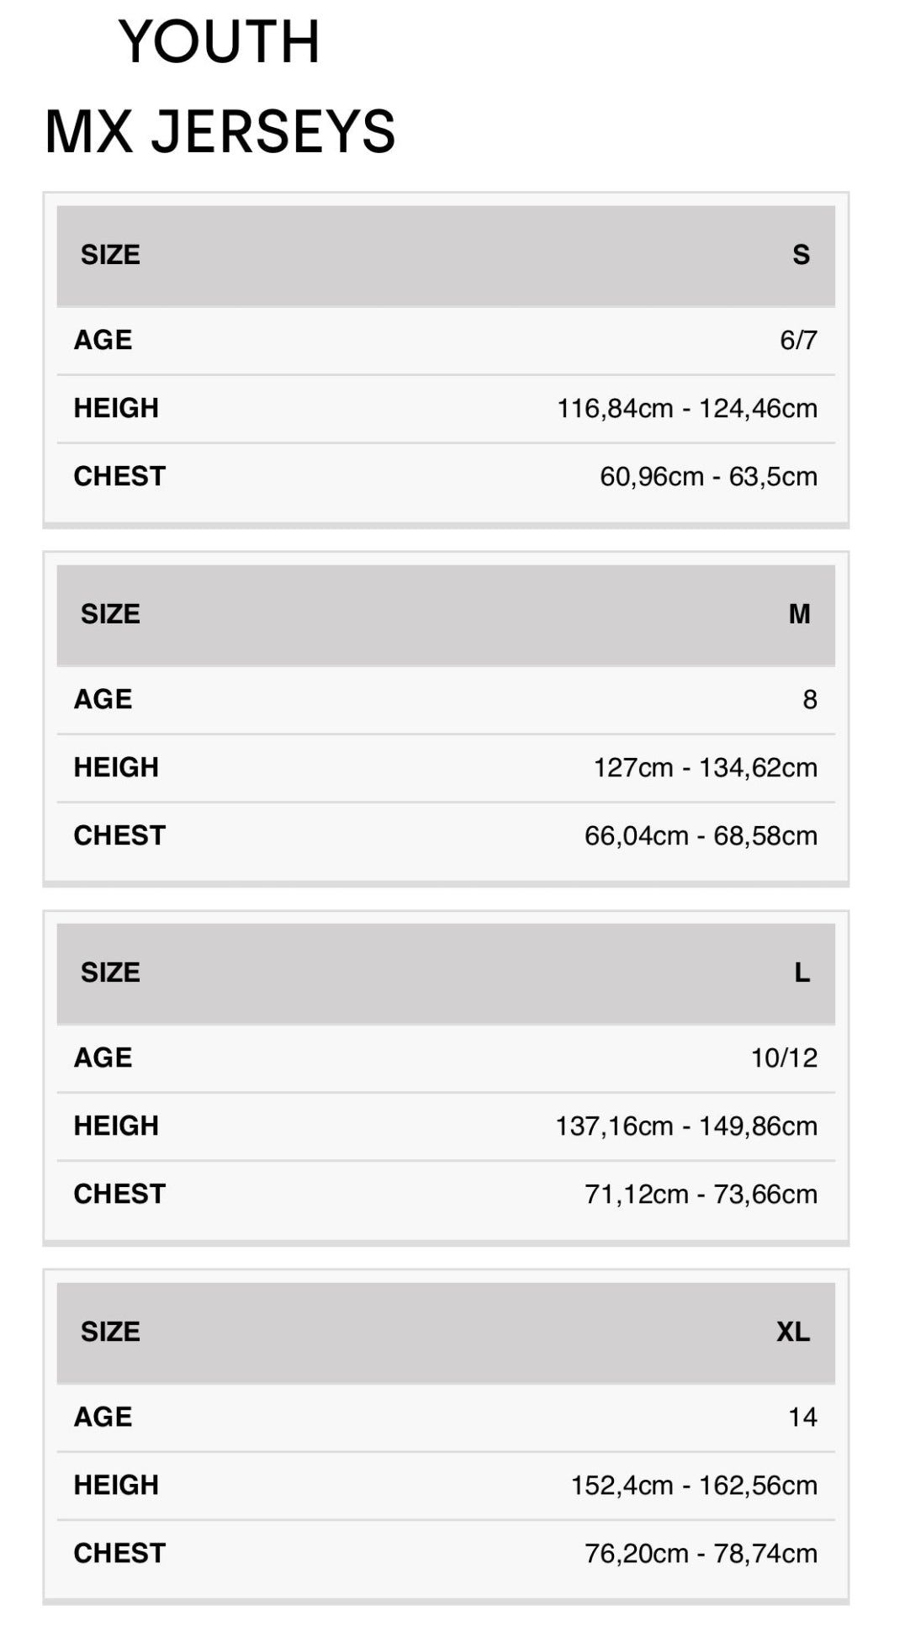This screenshot has width=905, height=1632.
Task: Select the size XL header row
Action: [446, 1332]
